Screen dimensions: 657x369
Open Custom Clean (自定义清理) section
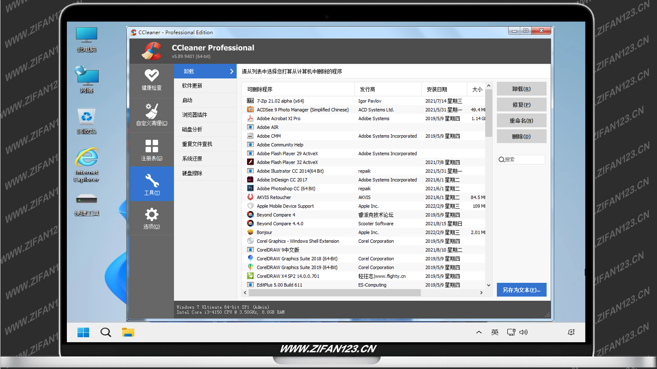pyautogui.click(x=152, y=115)
